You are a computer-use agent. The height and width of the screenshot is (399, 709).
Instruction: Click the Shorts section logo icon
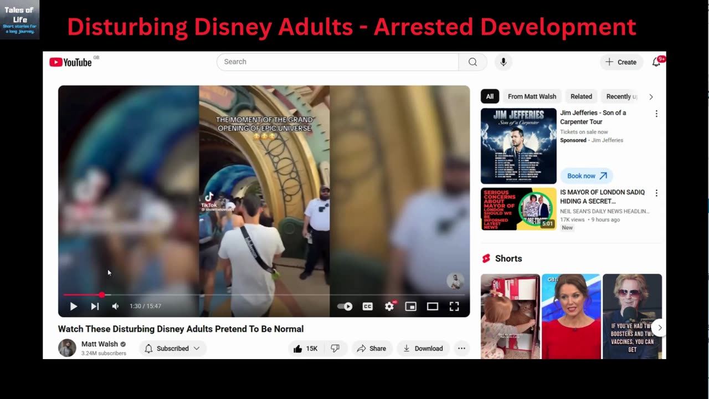coord(486,259)
